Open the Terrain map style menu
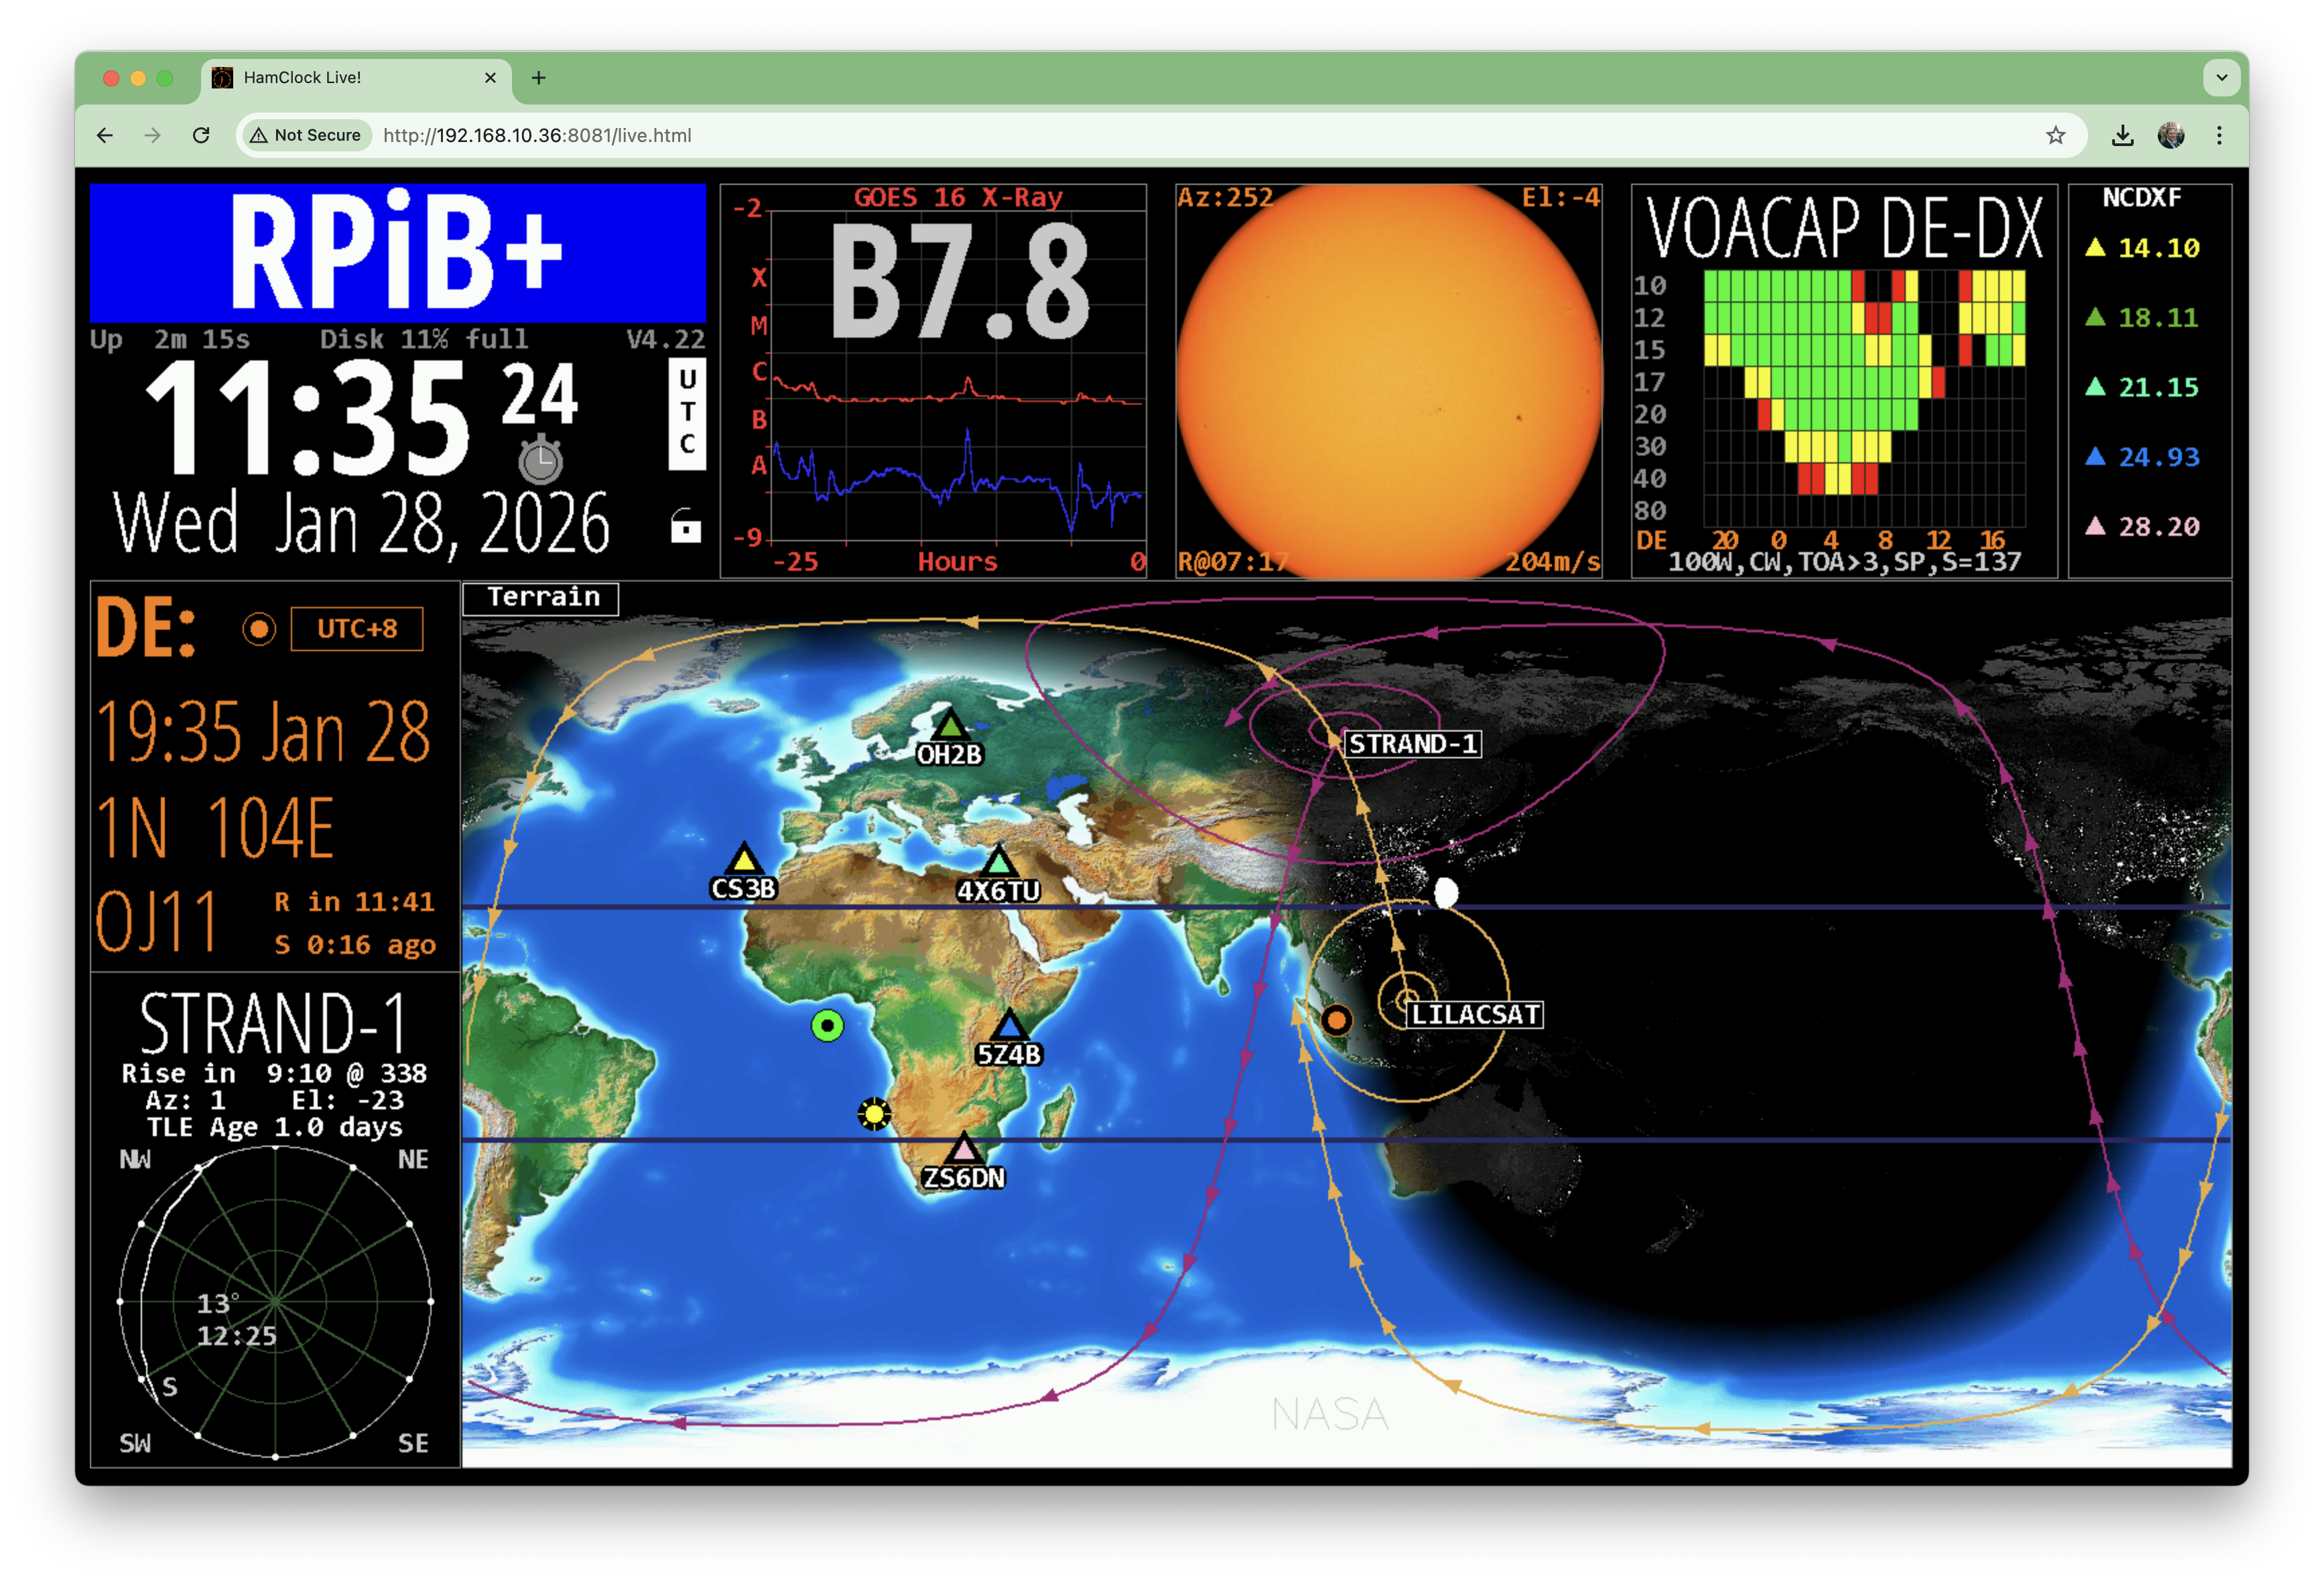 [541, 598]
